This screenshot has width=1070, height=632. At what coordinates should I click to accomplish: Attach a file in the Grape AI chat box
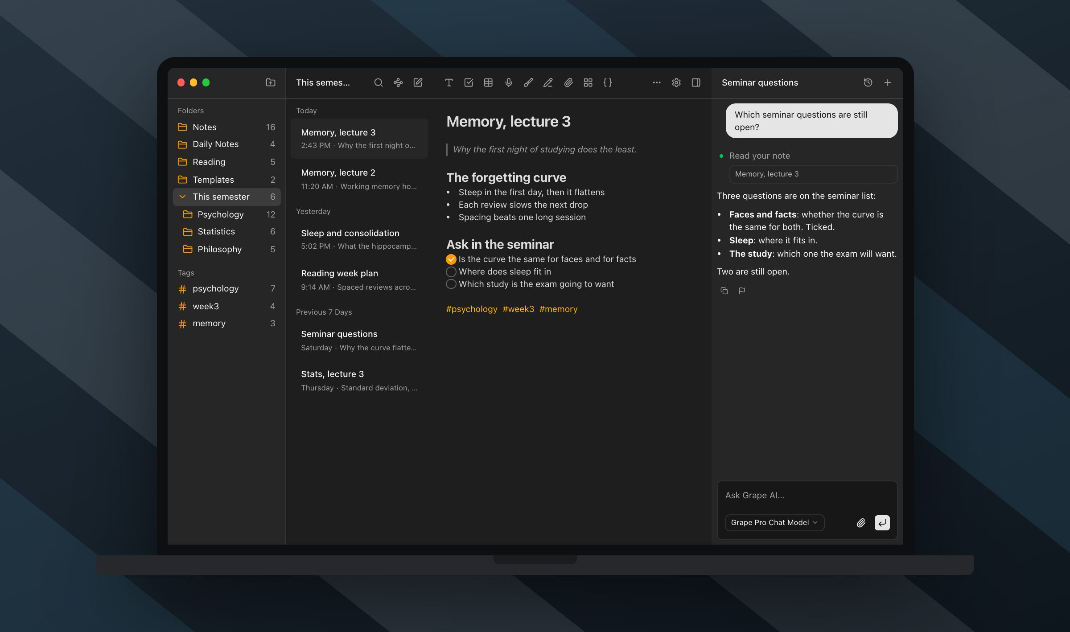861,523
